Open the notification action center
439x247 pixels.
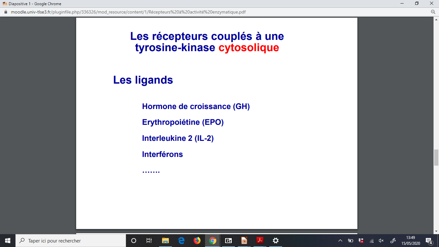coord(429,241)
